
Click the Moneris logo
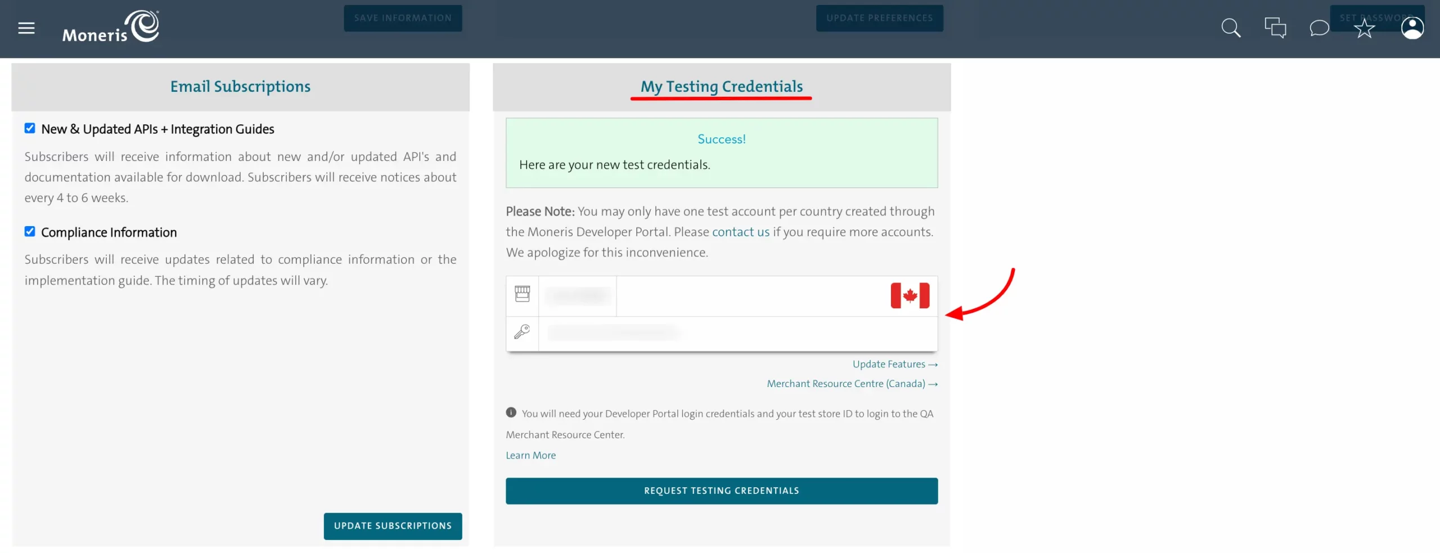(x=111, y=27)
